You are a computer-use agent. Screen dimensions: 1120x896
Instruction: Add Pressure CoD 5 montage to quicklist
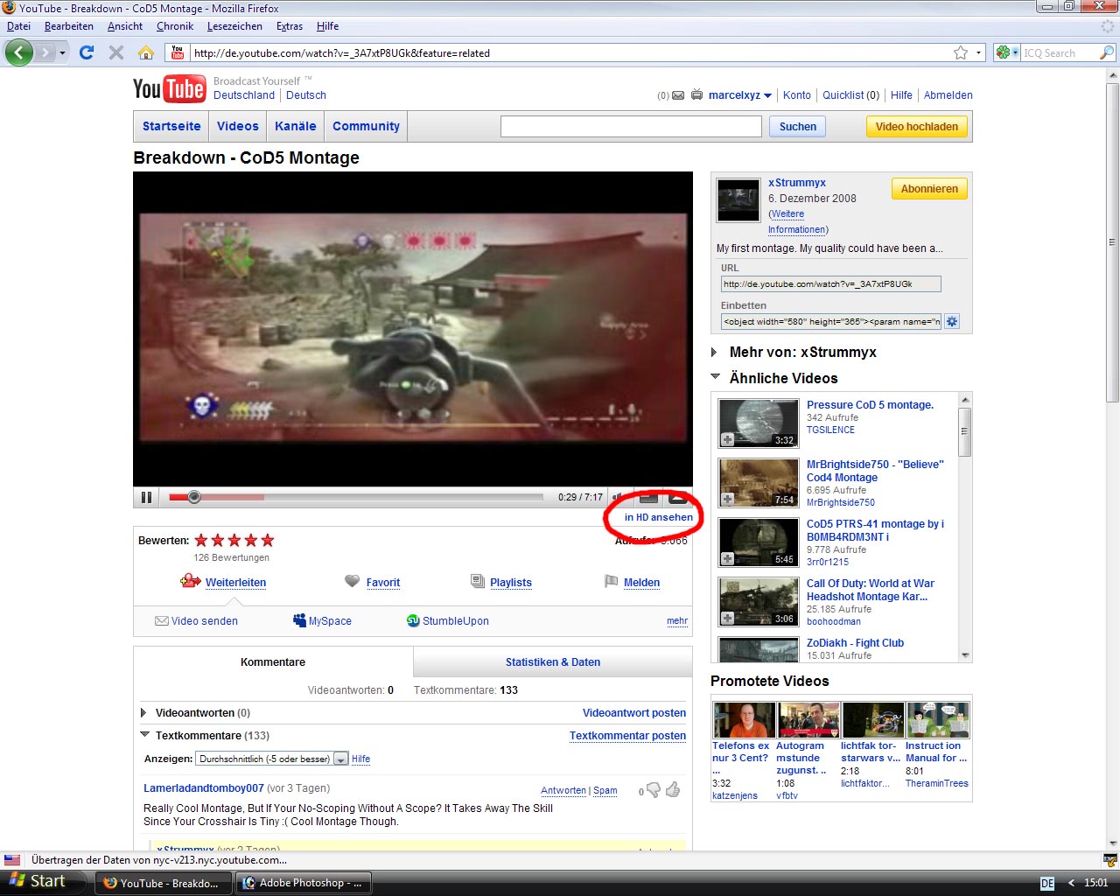(x=728, y=439)
